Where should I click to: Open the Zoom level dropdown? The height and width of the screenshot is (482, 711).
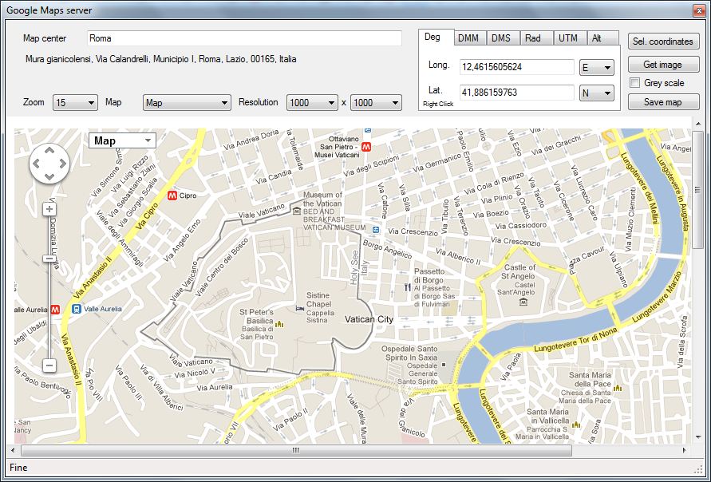tap(75, 102)
